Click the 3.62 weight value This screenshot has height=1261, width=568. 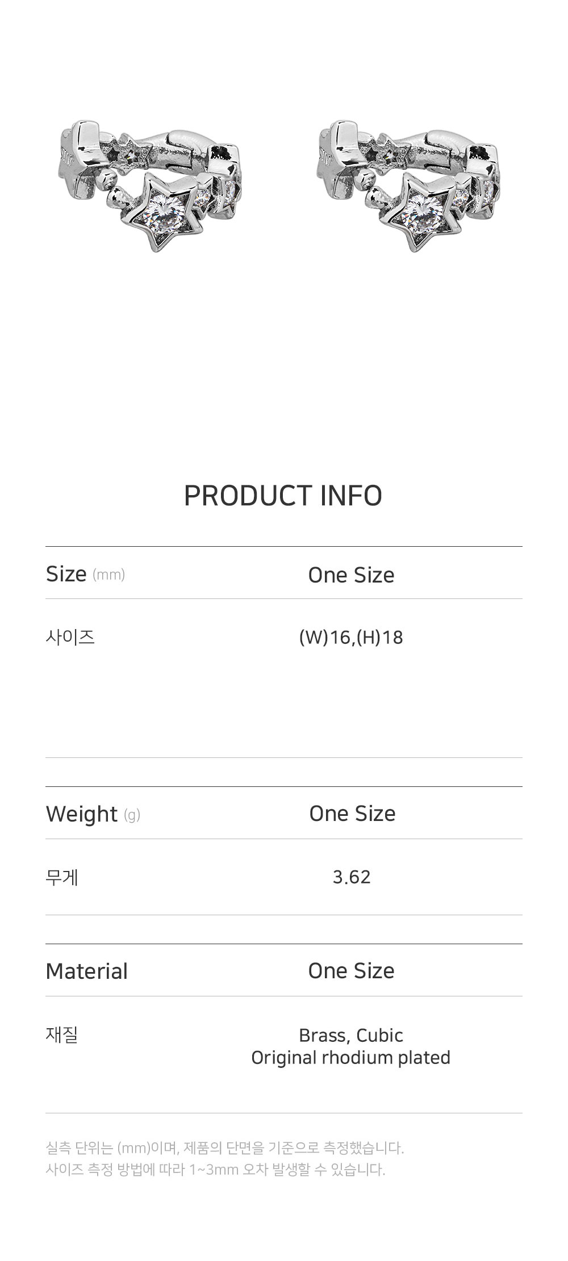(x=352, y=877)
